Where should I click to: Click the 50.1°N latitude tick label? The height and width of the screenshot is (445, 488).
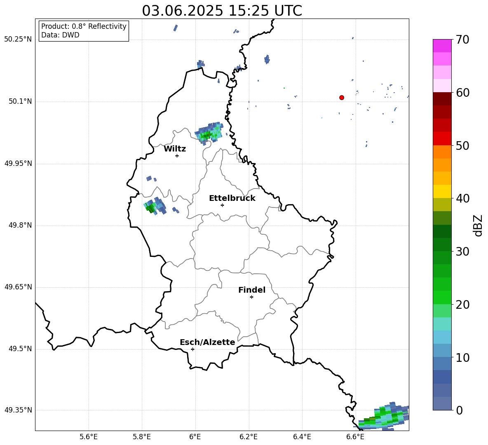(x=21, y=102)
